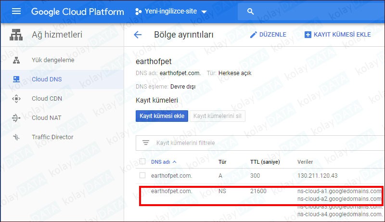Open Cloud CDN in sidebar
The width and height of the screenshot is (385, 222).
point(47,98)
